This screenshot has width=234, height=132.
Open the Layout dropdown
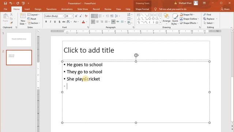pyautogui.click(x=34, y=15)
